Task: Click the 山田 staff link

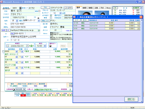Action: point(64,13)
